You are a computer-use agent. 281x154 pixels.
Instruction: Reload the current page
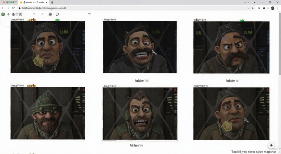13,8
